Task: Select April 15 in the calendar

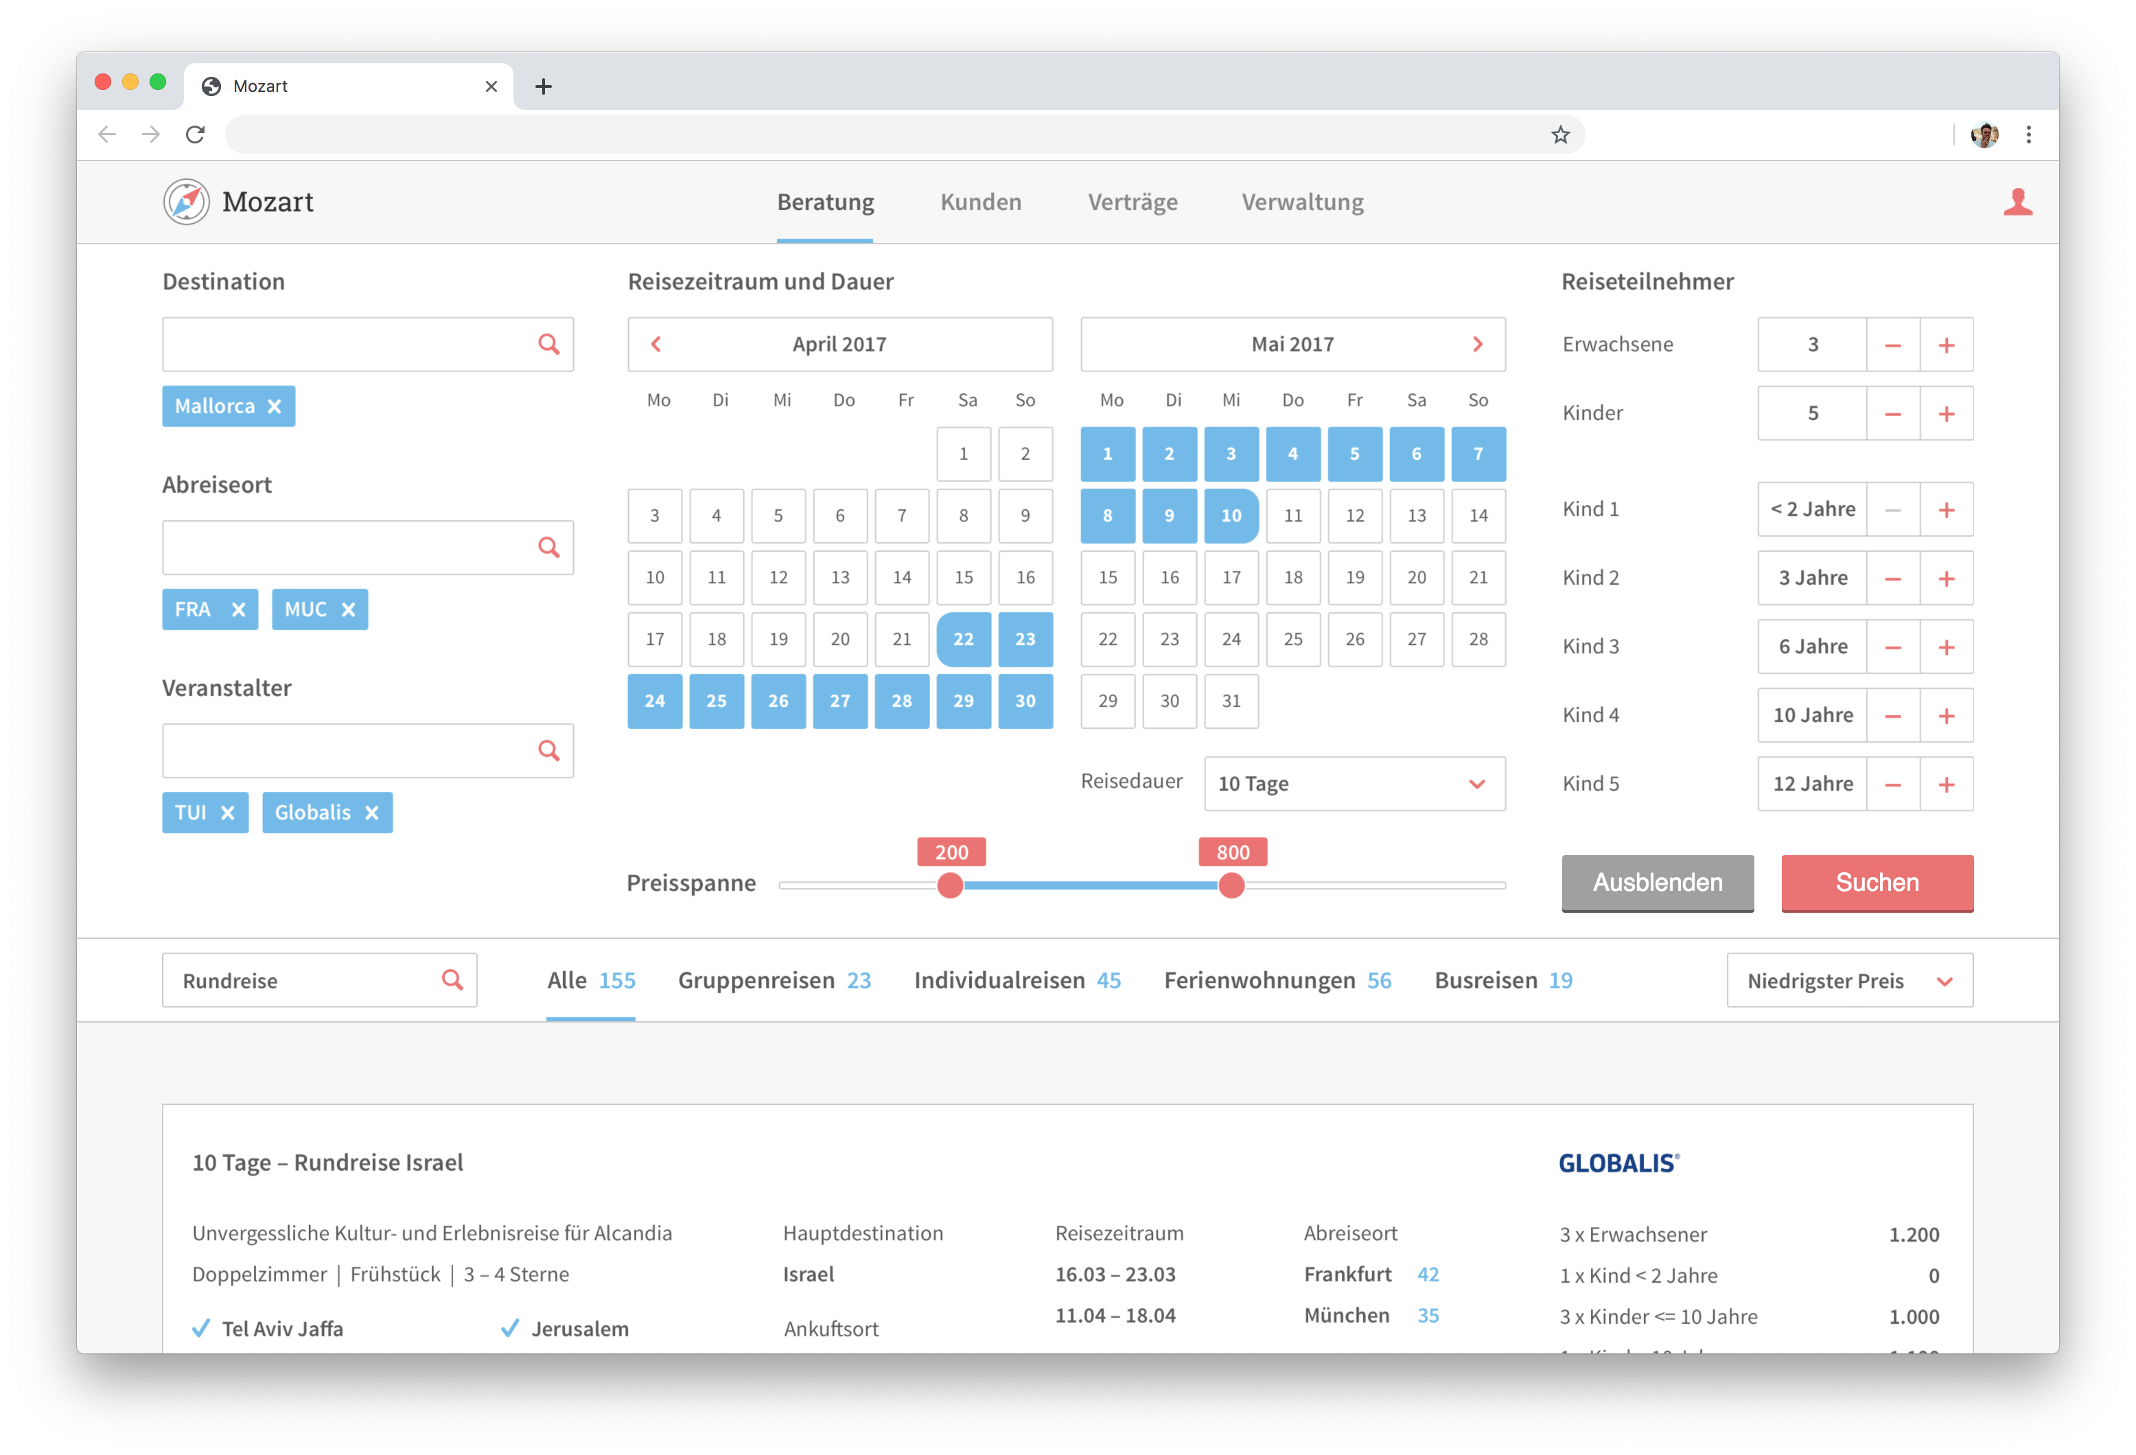Action: coord(963,578)
